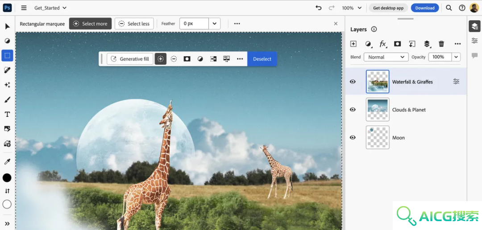Open Layers panel more options ellipsis
This screenshot has height=230, width=482.
[458, 44]
